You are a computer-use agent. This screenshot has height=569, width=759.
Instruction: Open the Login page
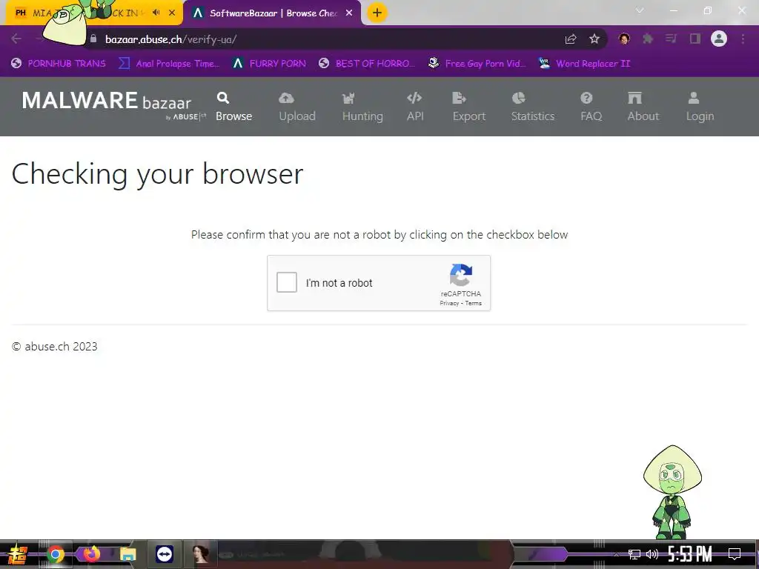pos(700,107)
